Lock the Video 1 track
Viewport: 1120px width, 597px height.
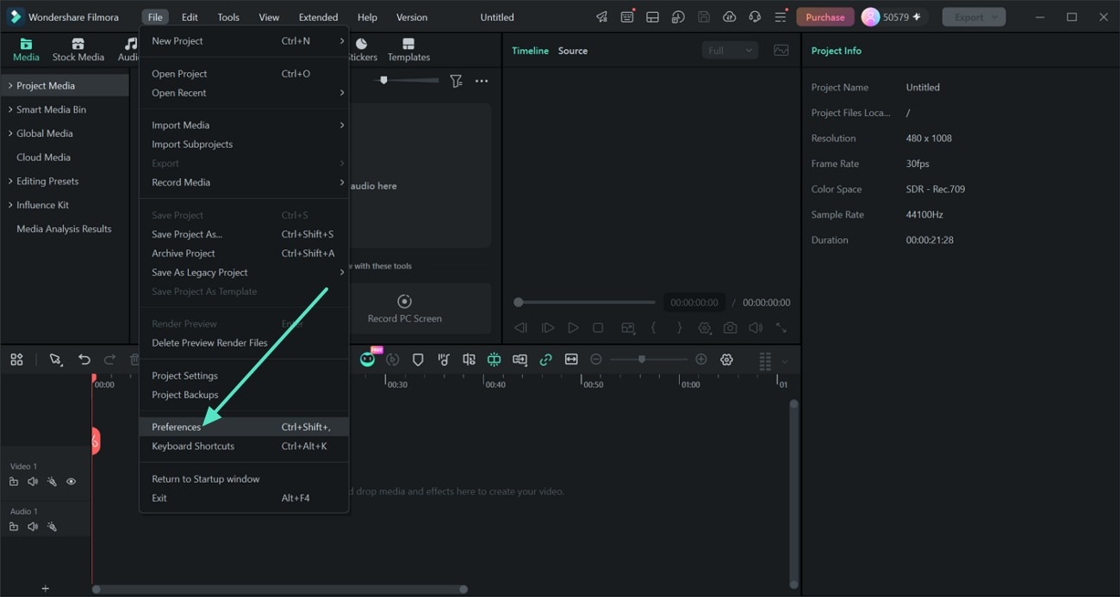click(14, 482)
